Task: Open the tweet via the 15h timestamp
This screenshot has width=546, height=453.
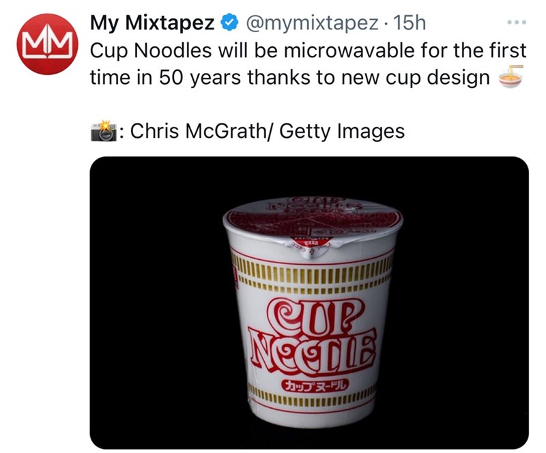Action: pyautogui.click(x=410, y=23)
